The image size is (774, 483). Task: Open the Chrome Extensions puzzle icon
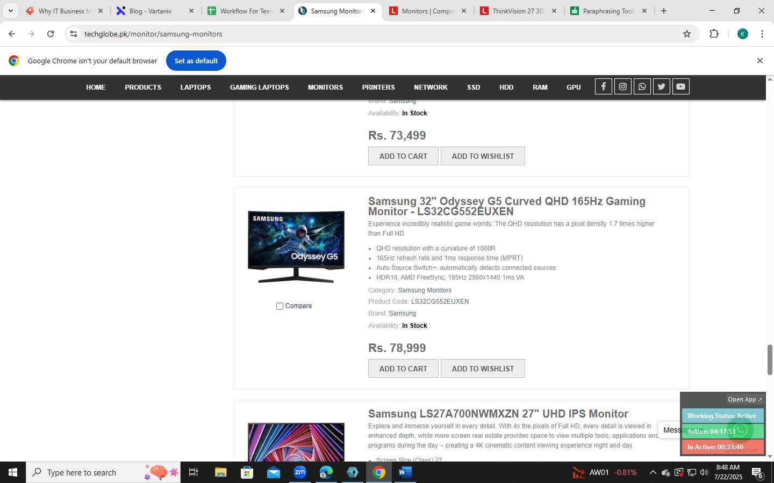[x=714, y=34]
